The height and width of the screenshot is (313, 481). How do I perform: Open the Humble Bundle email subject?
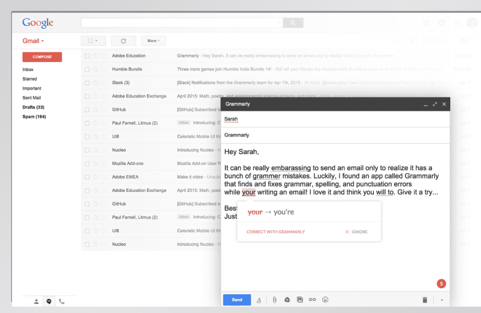(x=224, y=69)
